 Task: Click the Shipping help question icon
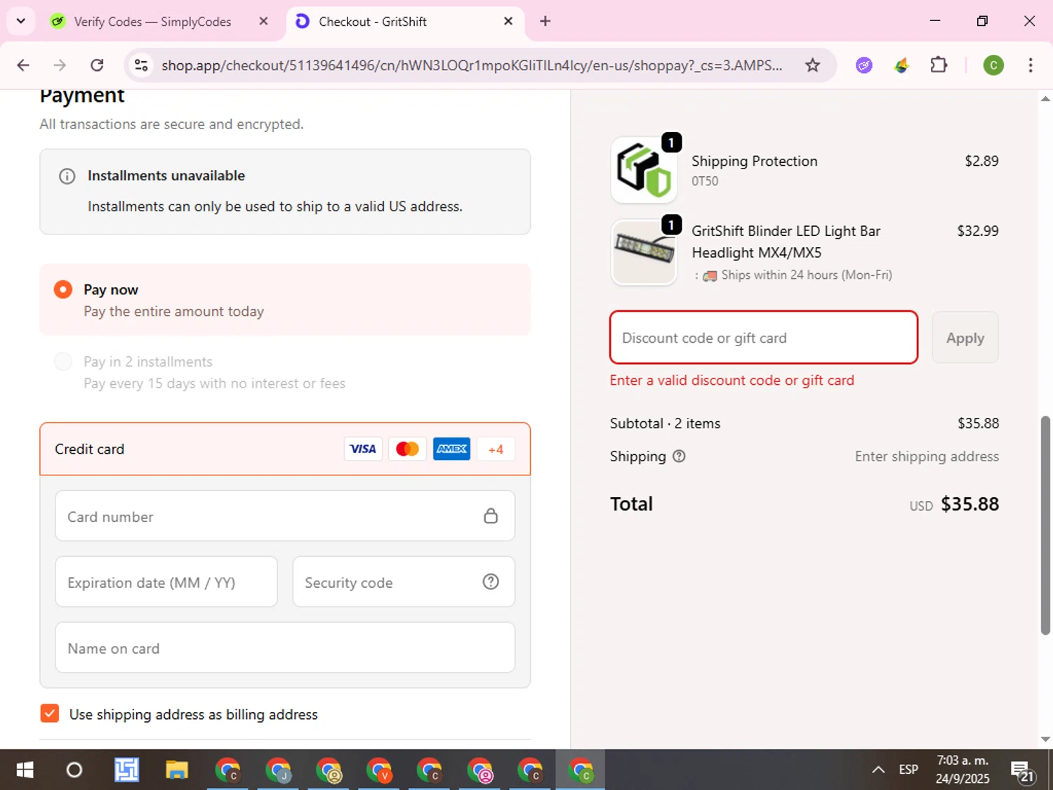tap(679, 456)
